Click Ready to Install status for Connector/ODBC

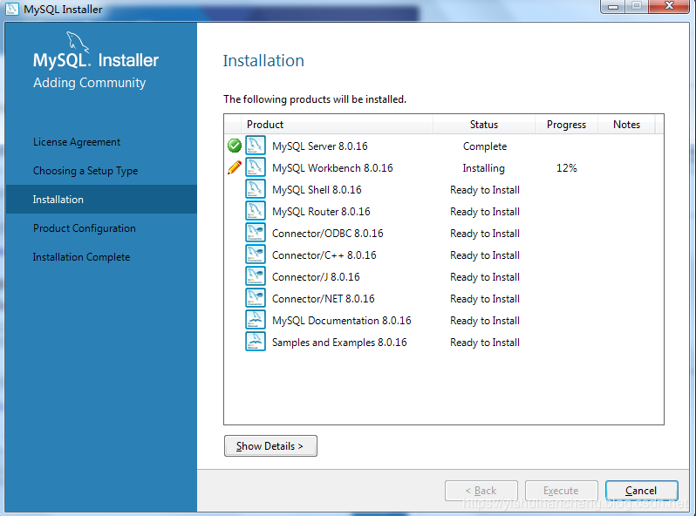tap(485, 234)
